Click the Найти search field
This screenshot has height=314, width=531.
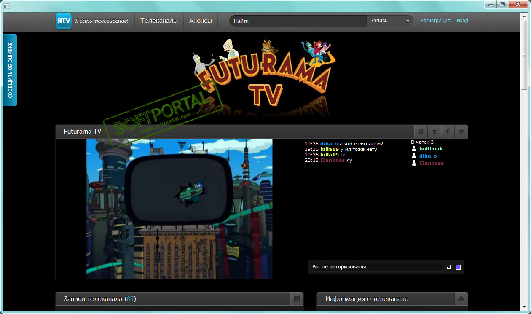[298, 21]
